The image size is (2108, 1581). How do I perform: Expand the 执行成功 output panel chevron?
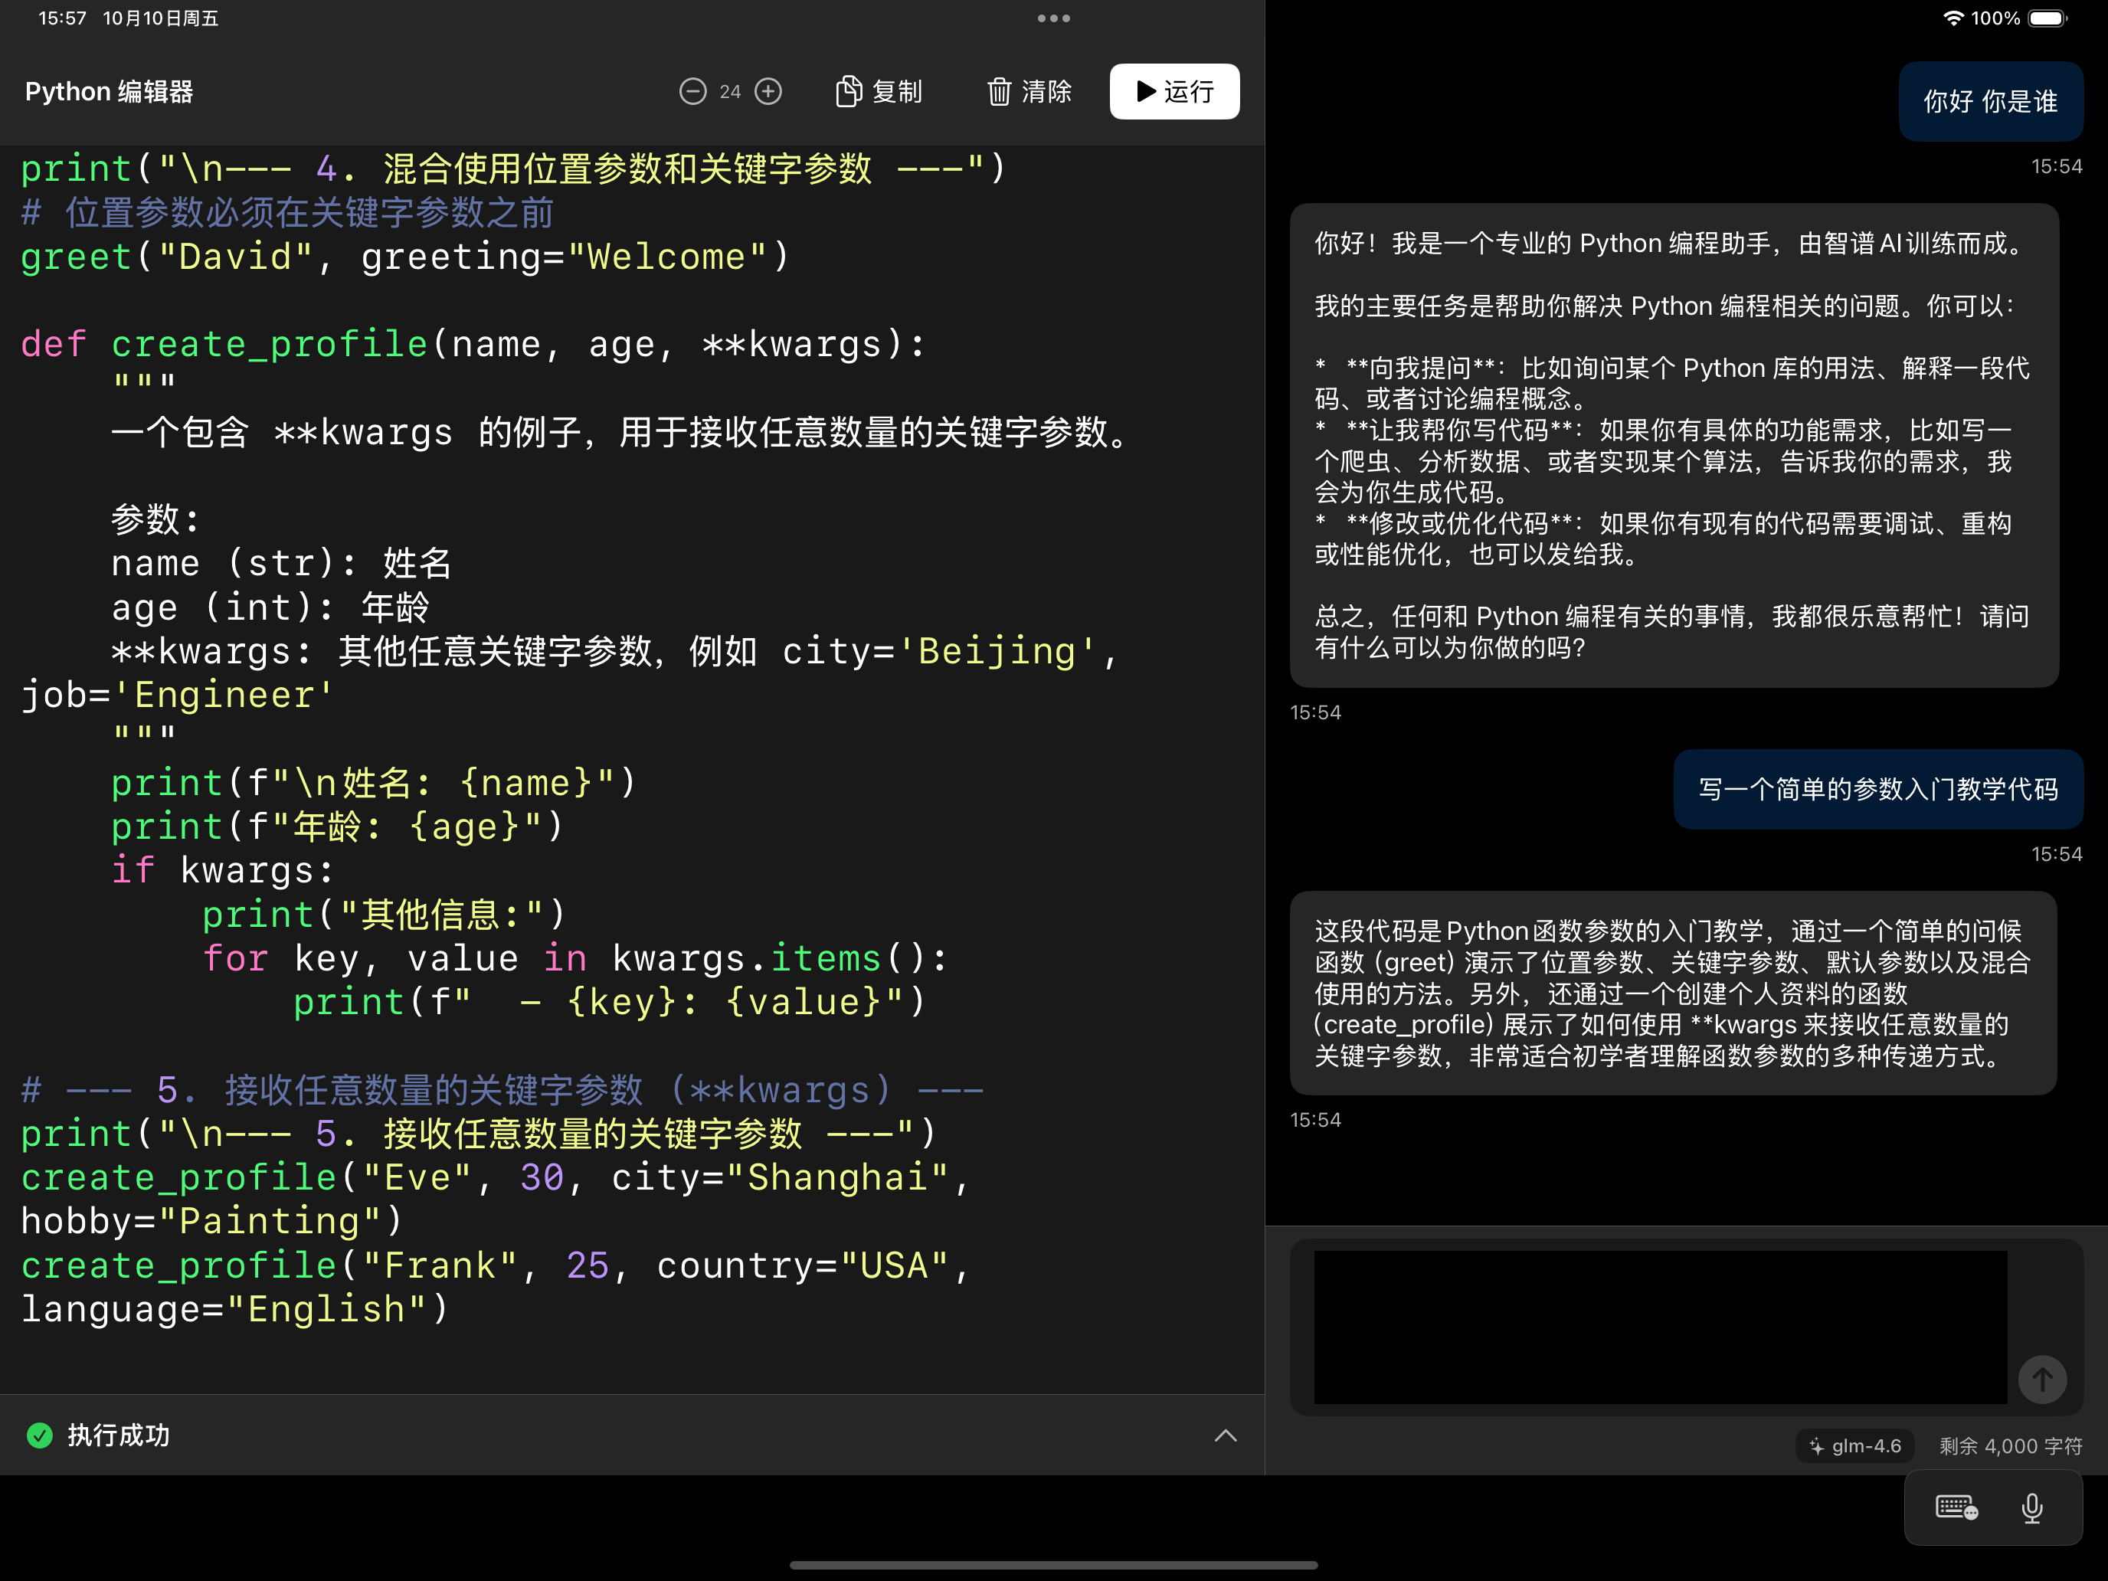tap(1226, 1435)
